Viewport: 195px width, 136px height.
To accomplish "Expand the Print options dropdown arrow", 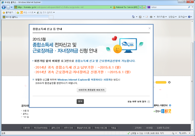I will click(154, 17).
